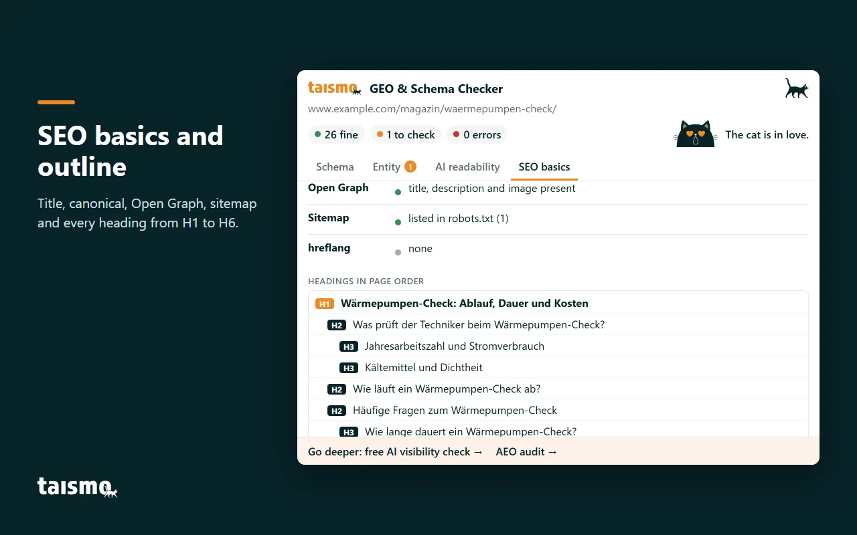Screen dimensions: 857x535
Task: Click the H3 badge beside "Wie lange dauert"
Action: pyautogui.click(x=349, y=432)
